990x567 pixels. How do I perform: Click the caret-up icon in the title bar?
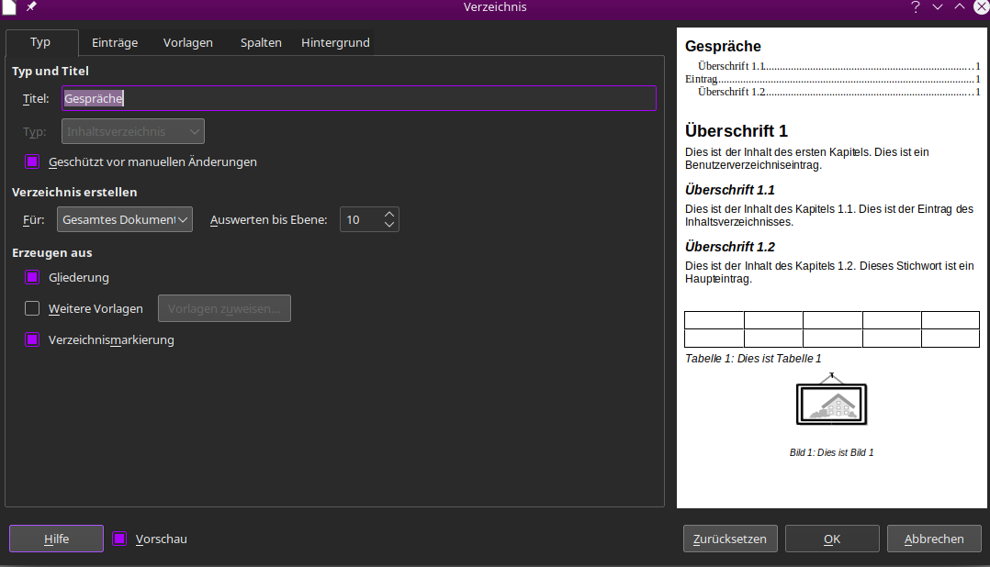[959, 7]
